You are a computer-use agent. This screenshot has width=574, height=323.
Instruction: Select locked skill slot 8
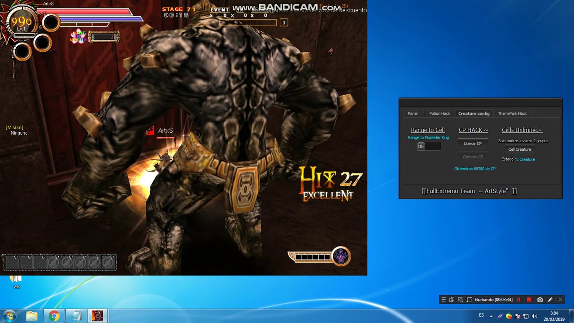(108, 262)
